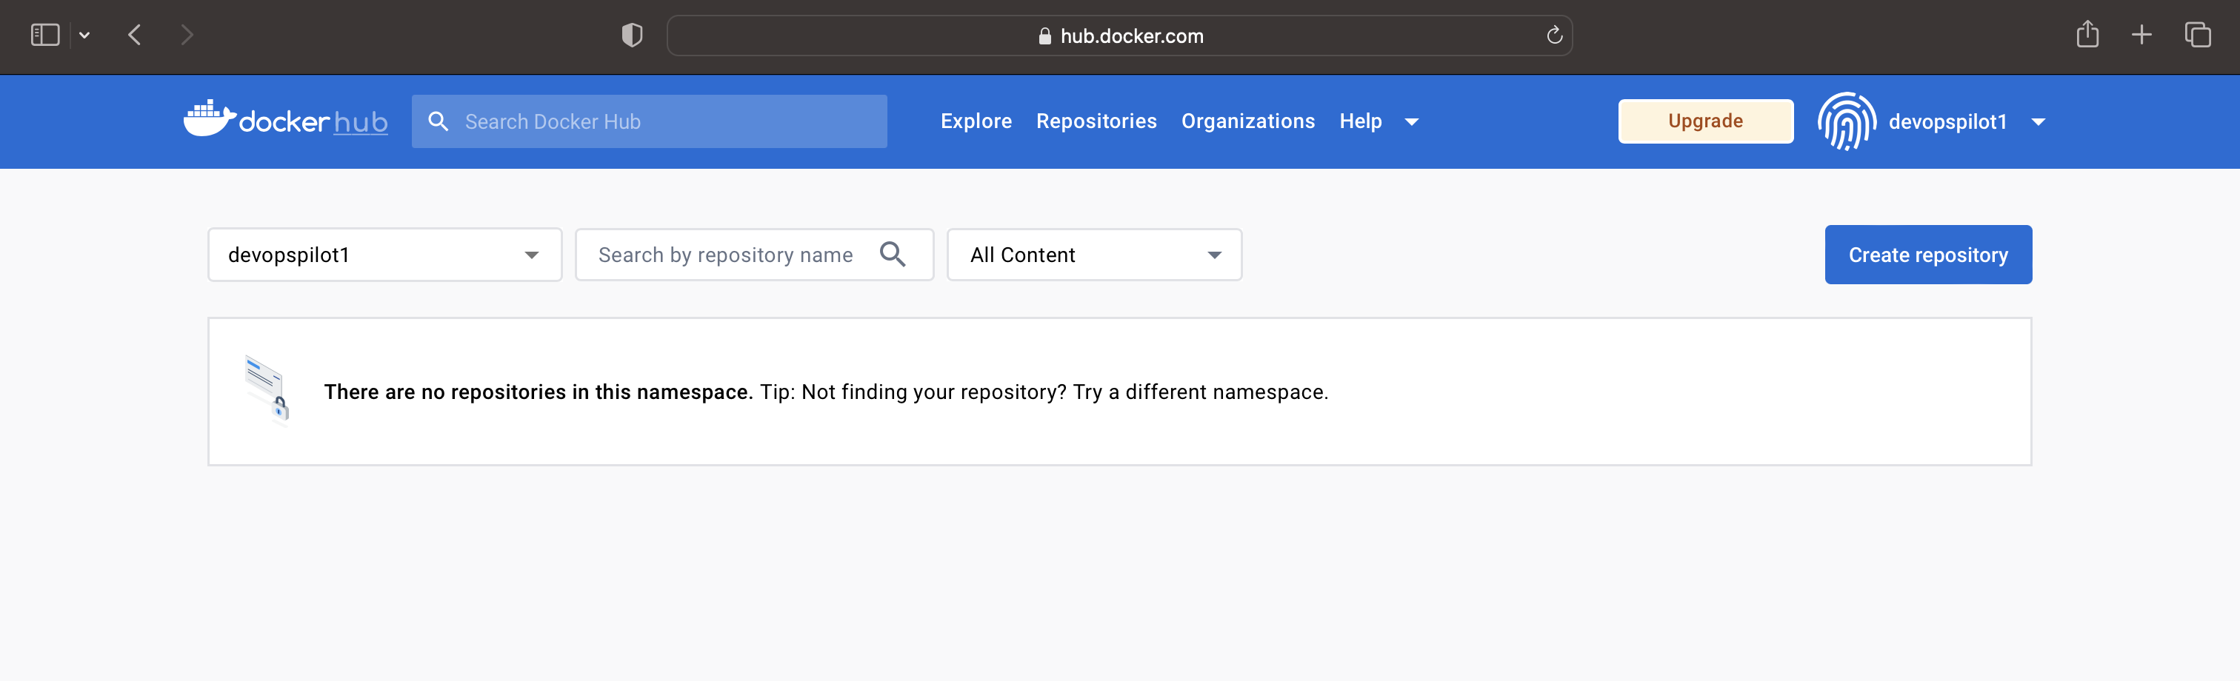Click the lock icon in address bar

[1044, 36]
